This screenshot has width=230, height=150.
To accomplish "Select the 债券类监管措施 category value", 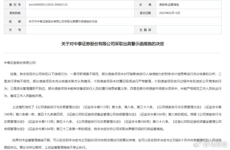I will [x=169, y=5].
